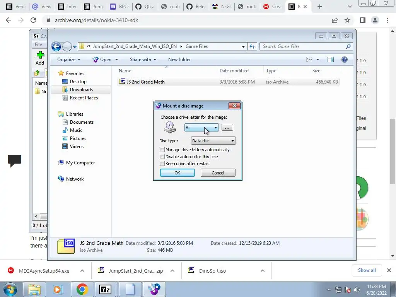Select Documents under Libraries
The width and height of the screenshot is (396, 297).
(82, 122)
